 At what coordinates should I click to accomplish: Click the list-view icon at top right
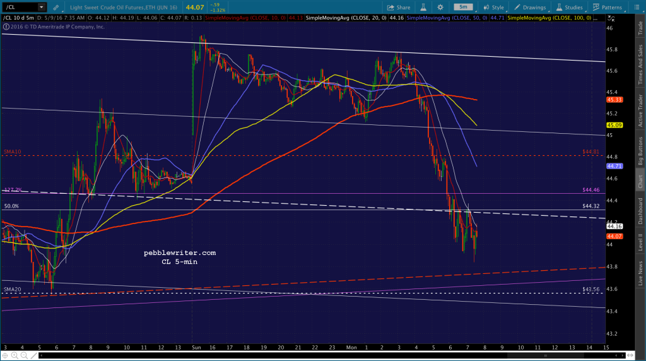click(637, 8)
